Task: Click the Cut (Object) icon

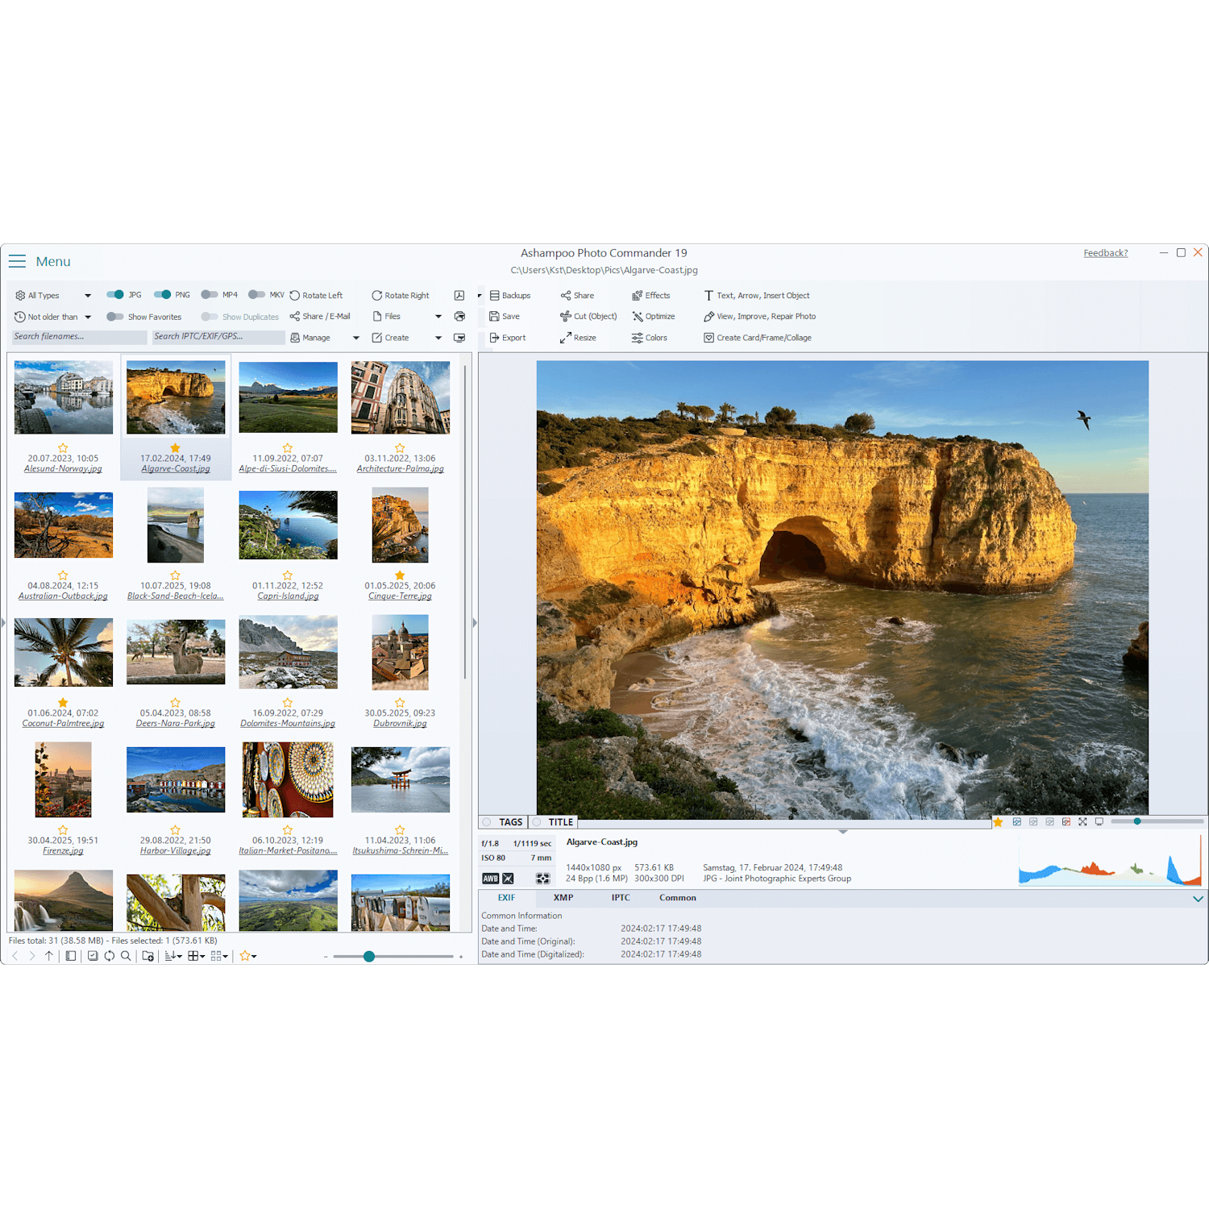Action: tap(566, 317)
